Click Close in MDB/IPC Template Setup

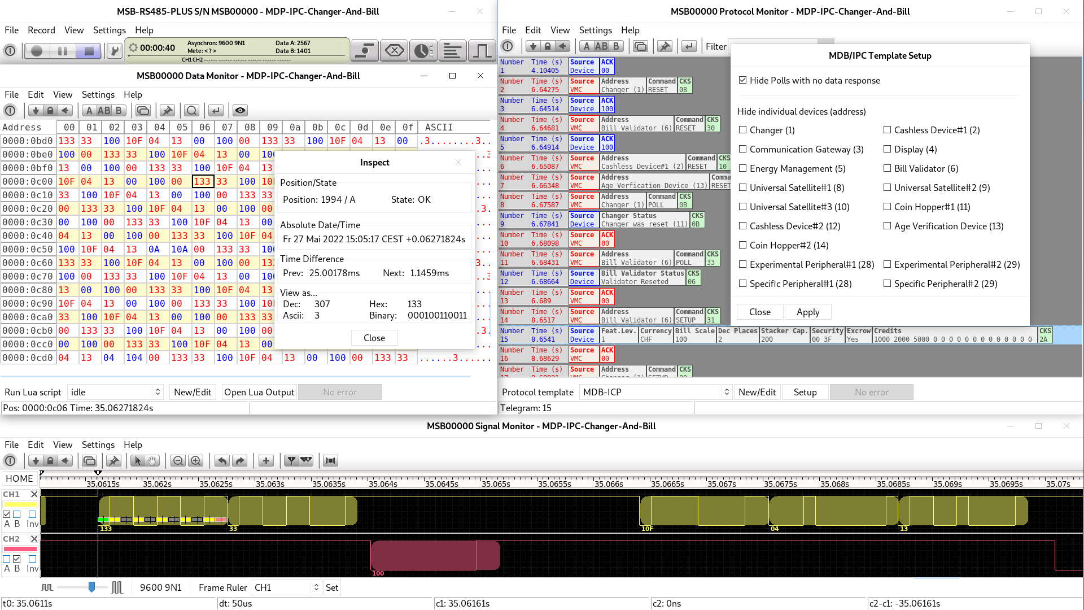click(760, 312)
